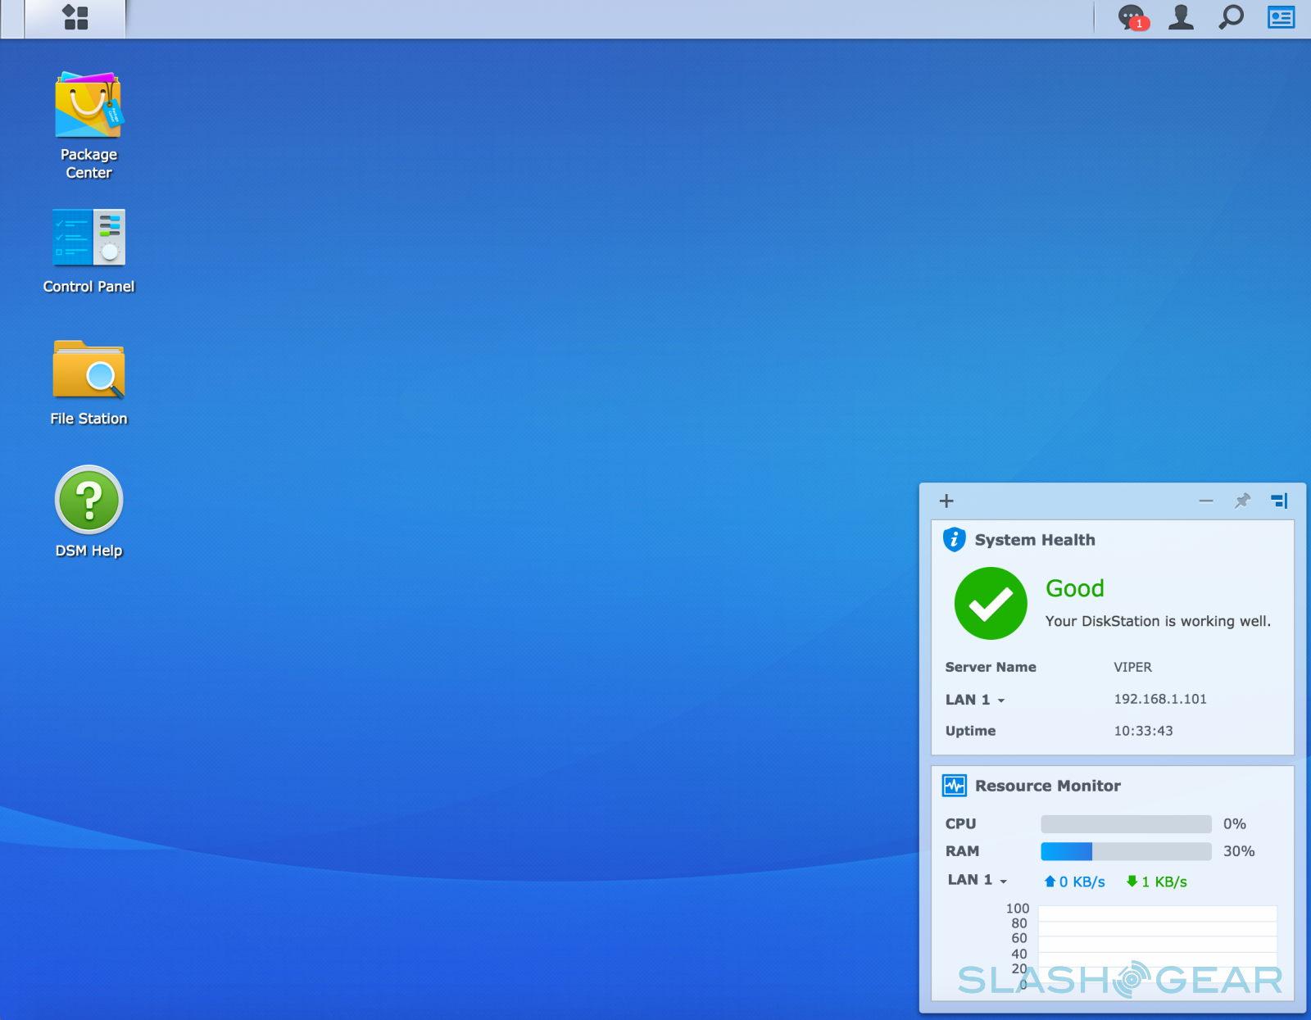Click the download speed 1 KB/s

(1156, 882)
